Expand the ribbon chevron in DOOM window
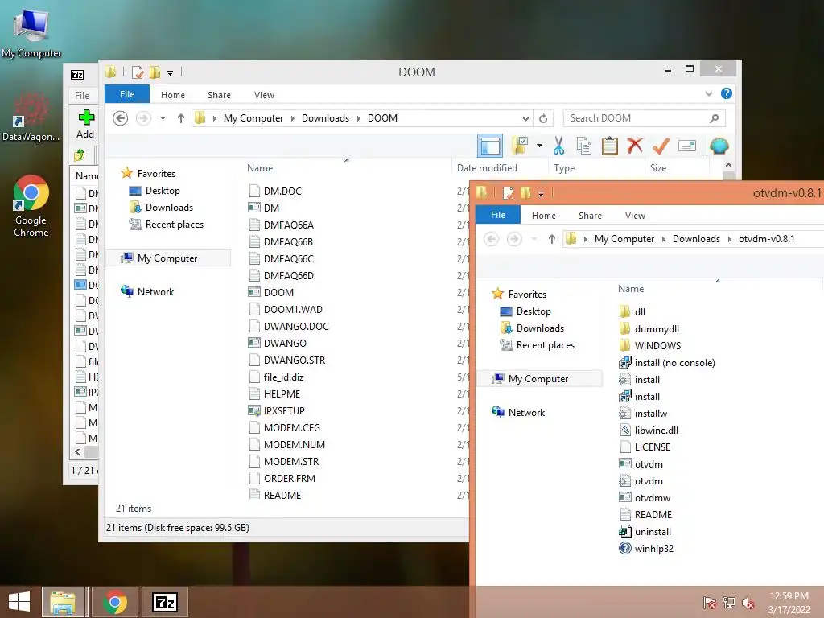This screenshot has height=618, width=824. click(709, 93)
